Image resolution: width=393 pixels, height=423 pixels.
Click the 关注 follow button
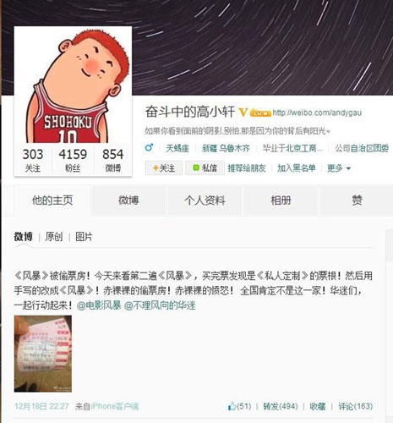click(x=164, y=168)
